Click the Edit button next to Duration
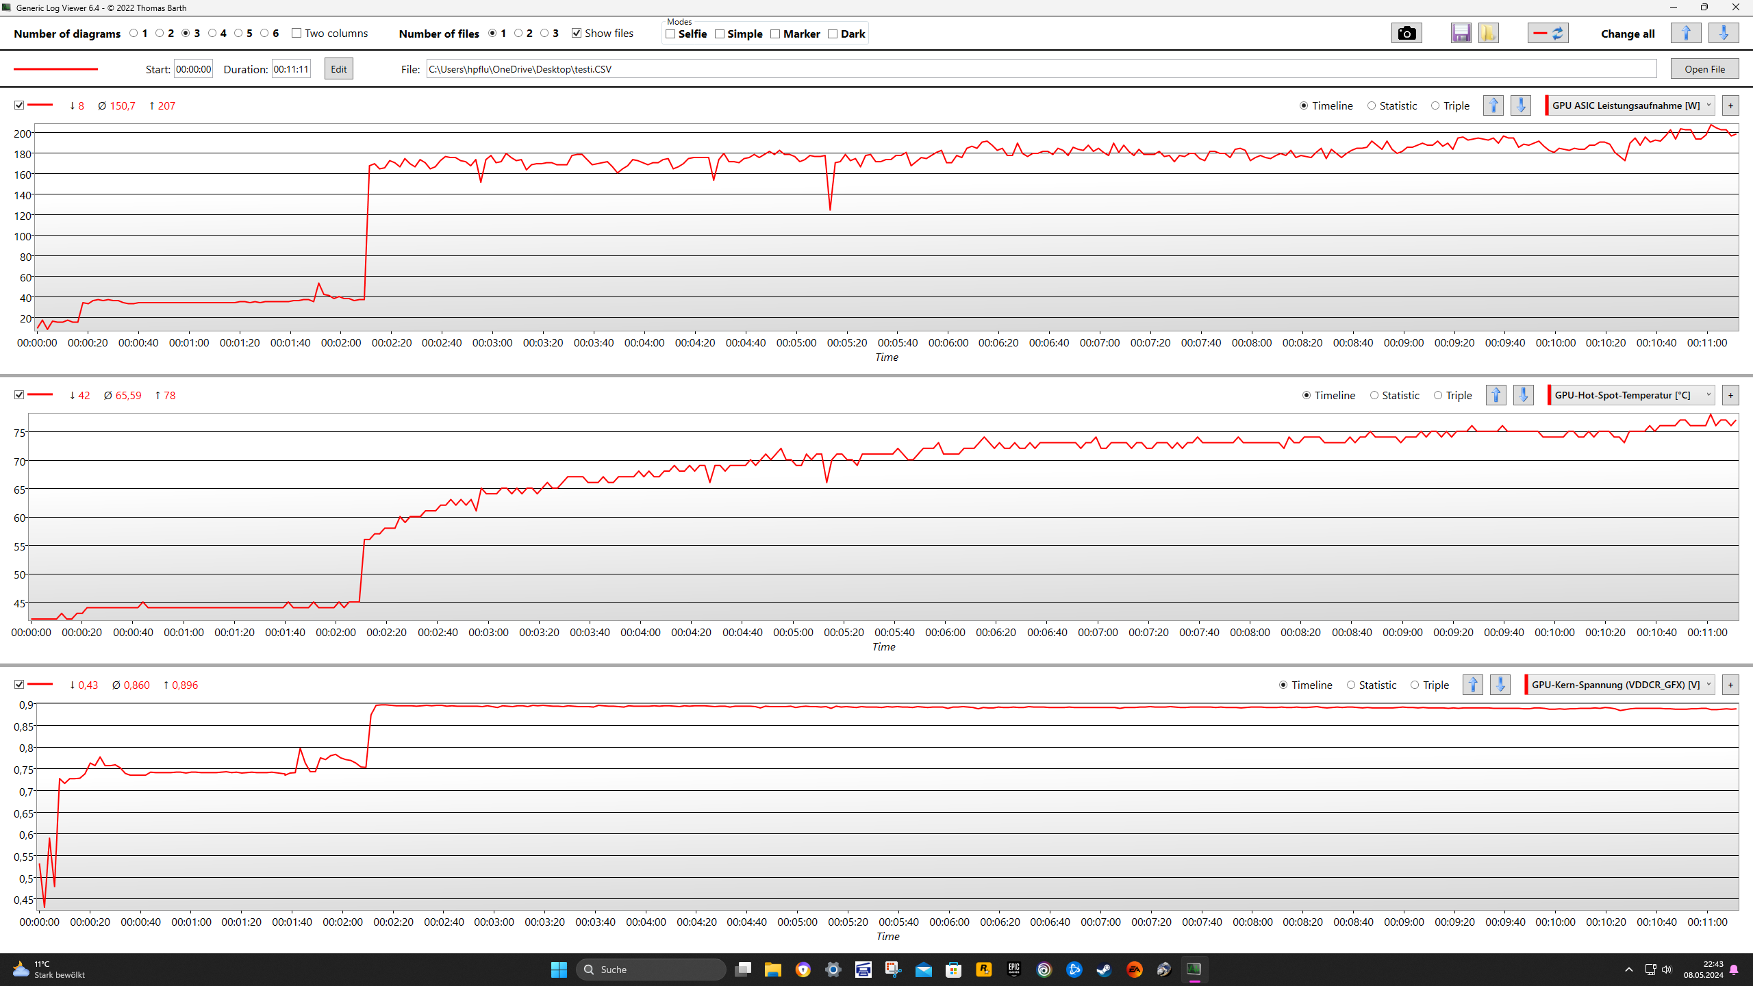1753x986 pixels. point(338,69)
